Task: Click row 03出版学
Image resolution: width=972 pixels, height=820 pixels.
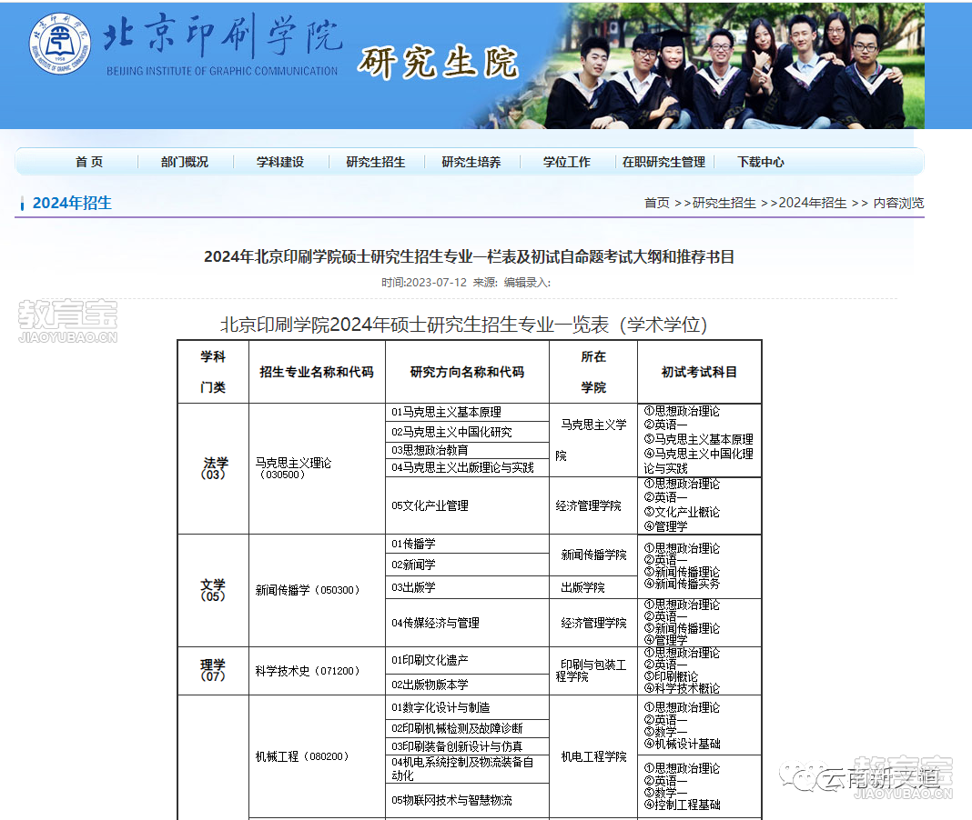Action: [467, 587]
